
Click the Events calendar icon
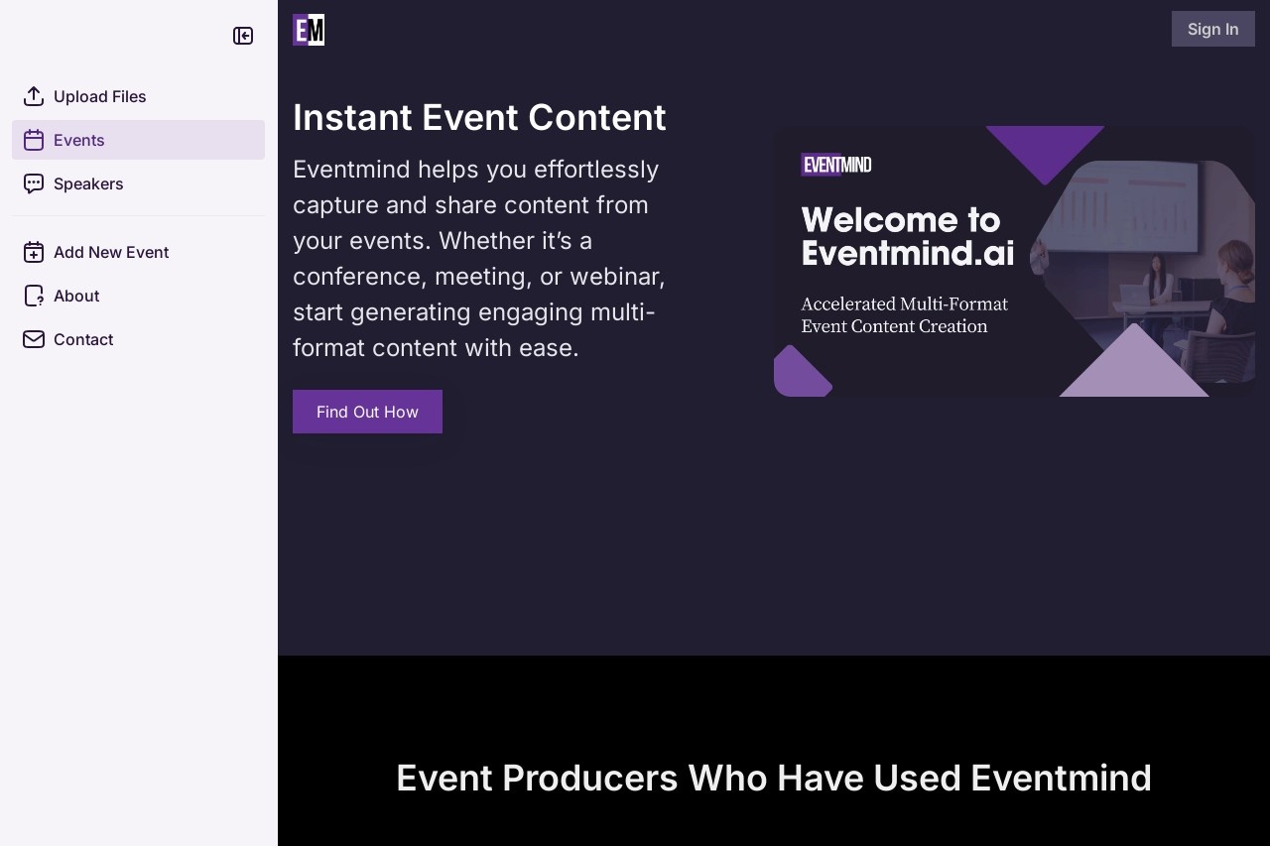pyautogui.click(x=34, y=140)
